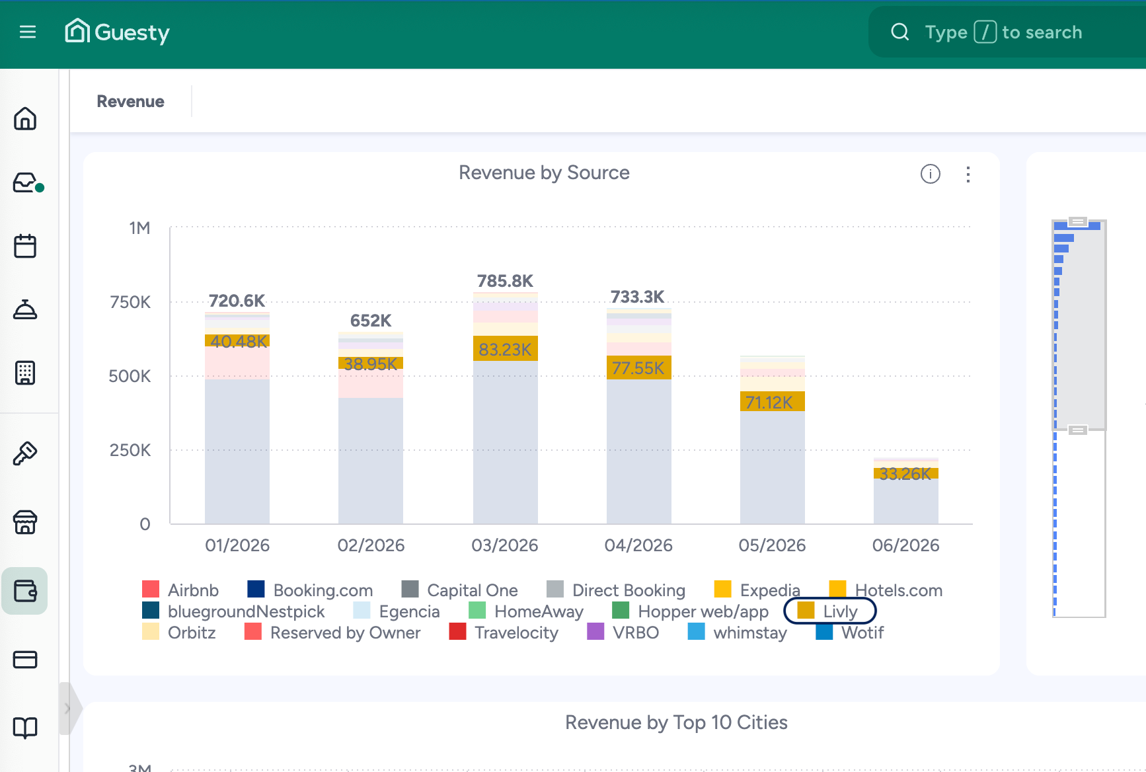Open the building properties sidebar icon
Screen dimensions: 1146x772
point(25,373)
